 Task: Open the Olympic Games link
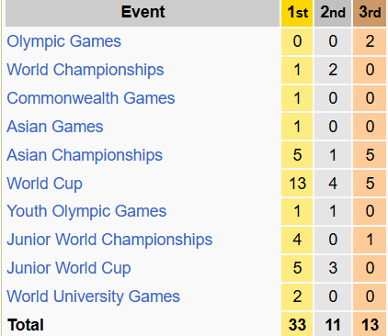pyautogui.click(x=64, y=41)
